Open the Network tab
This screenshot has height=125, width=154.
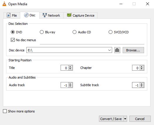[x=51, y=15]
